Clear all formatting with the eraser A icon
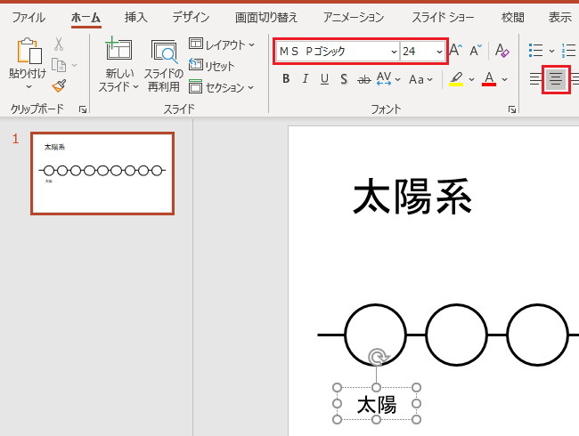Viewport: 579px width, 436px height. click(x=502, y=50)
